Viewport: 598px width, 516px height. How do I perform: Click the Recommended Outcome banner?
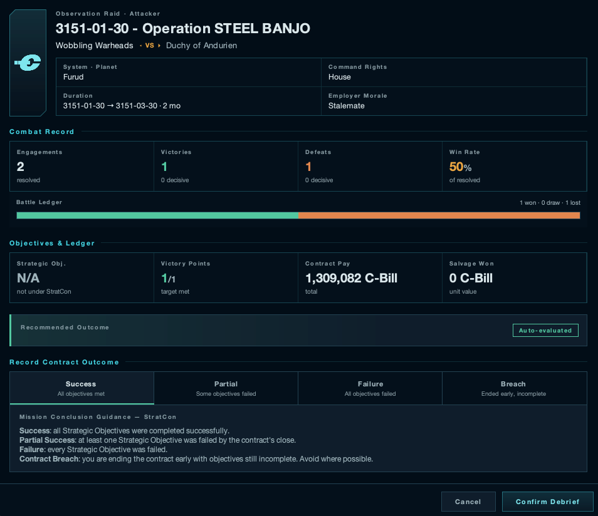tap(298, 331)
